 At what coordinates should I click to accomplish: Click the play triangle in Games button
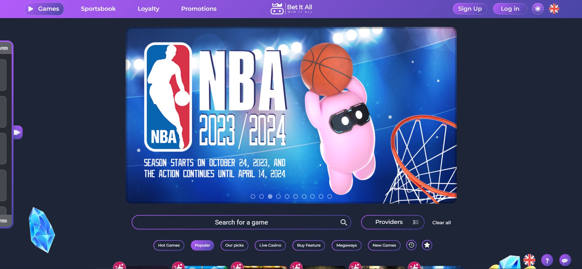31,9
